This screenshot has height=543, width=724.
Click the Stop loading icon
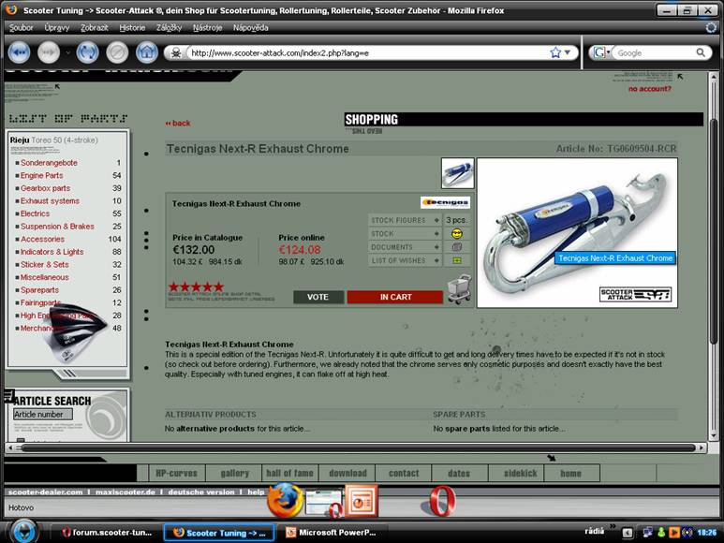click(x=117, y=52)
